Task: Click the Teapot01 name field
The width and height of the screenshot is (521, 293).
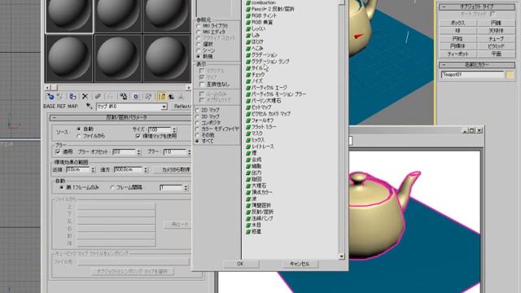Action: pyautogui.click(x=472, y=75)
